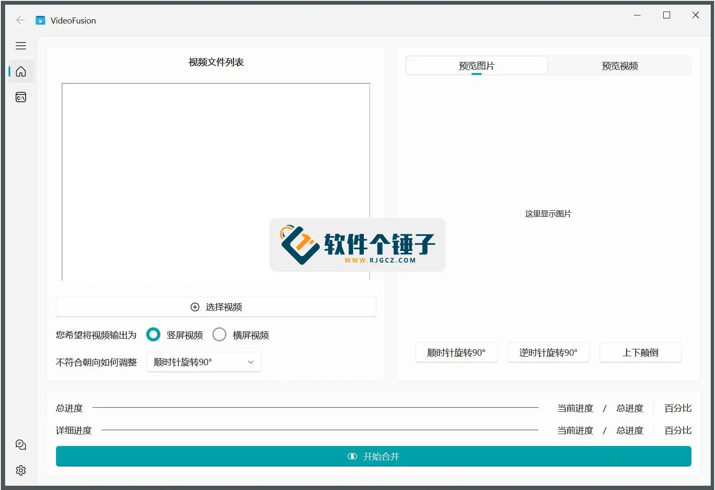Click 逆时针旋转90° button
Image resolution: width=715 pixels, height=490 pixels.
tap(548, 352)
